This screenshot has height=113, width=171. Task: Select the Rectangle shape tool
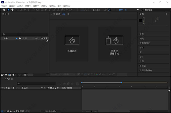(42, 10)
